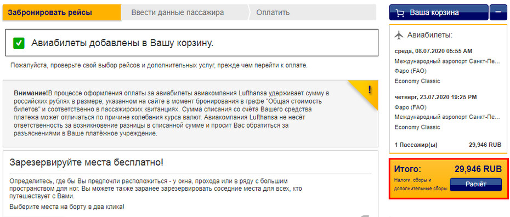Click outbound date 'среда, 08.07.2020 05:55 AM'

click(x=433, y=52)
